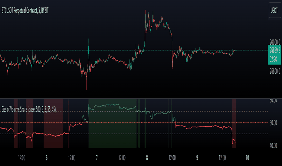
Task: Click the 25600.0 price axis label
Action: [275, 72]
